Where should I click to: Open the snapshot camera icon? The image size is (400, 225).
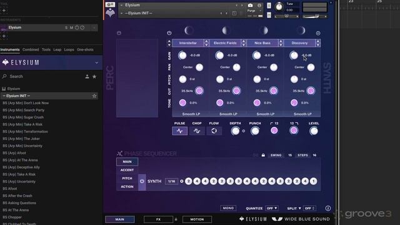coord(250,6)
